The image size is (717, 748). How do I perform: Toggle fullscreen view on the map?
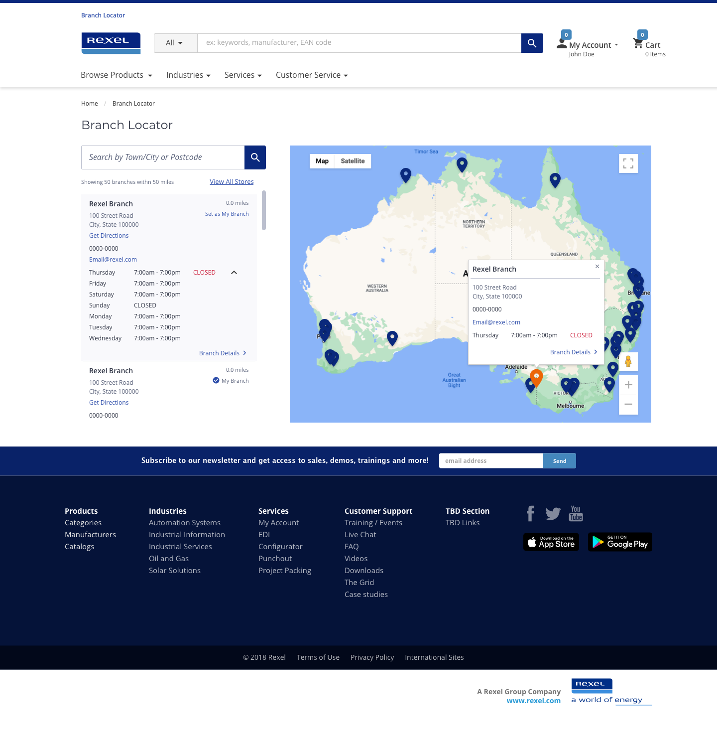[628, 163]
